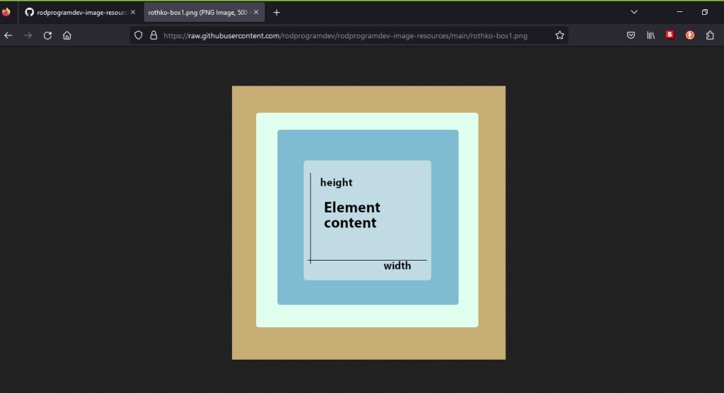Minimize the Firefox window
Viewport: 724px width, 393px height.
click(x=679, y=12)
